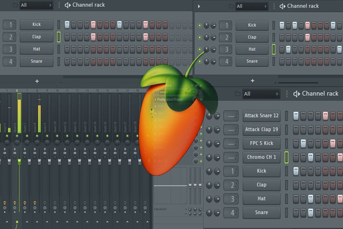This screenshot has height=229, width=343.
Task: Click polarity swap icon on mixer Insert 9
Action: (45, 149)
